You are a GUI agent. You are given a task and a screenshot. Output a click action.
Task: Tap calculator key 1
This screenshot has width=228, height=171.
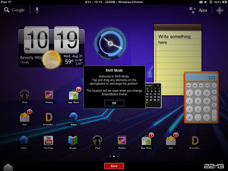(x=190, y=109)
